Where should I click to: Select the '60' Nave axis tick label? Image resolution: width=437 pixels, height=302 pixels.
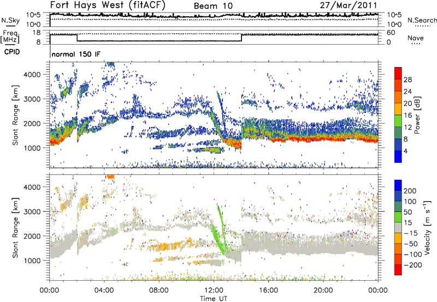tap(391, 33)
